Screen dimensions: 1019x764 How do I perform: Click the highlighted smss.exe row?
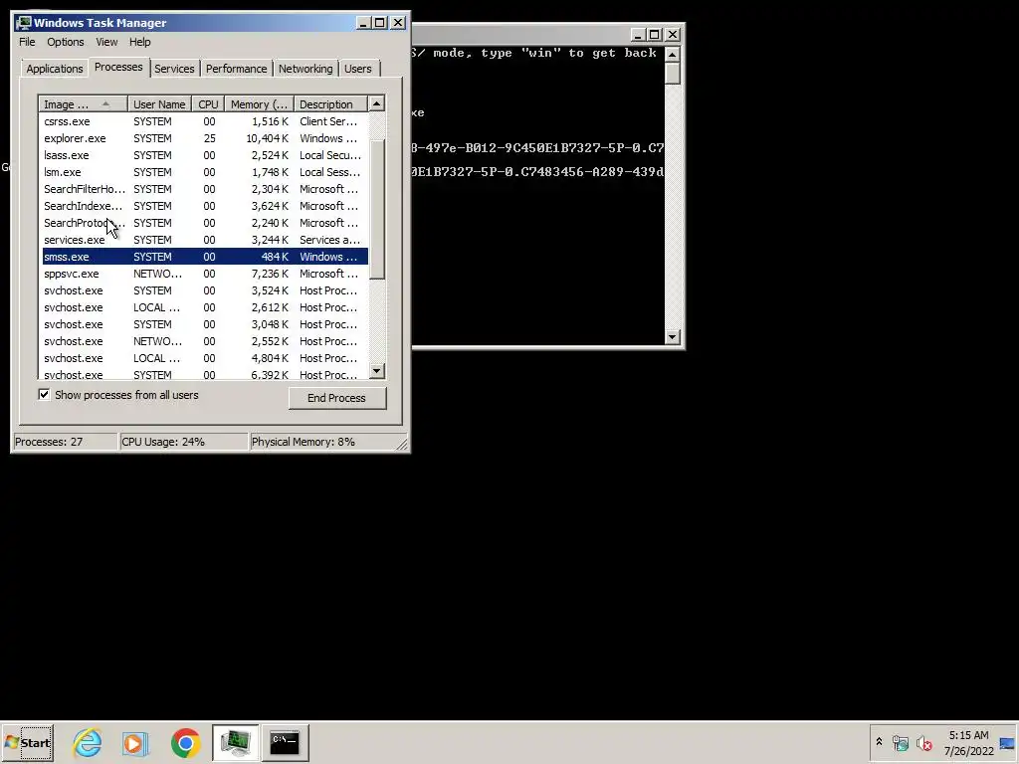click(x=205, y=257)
